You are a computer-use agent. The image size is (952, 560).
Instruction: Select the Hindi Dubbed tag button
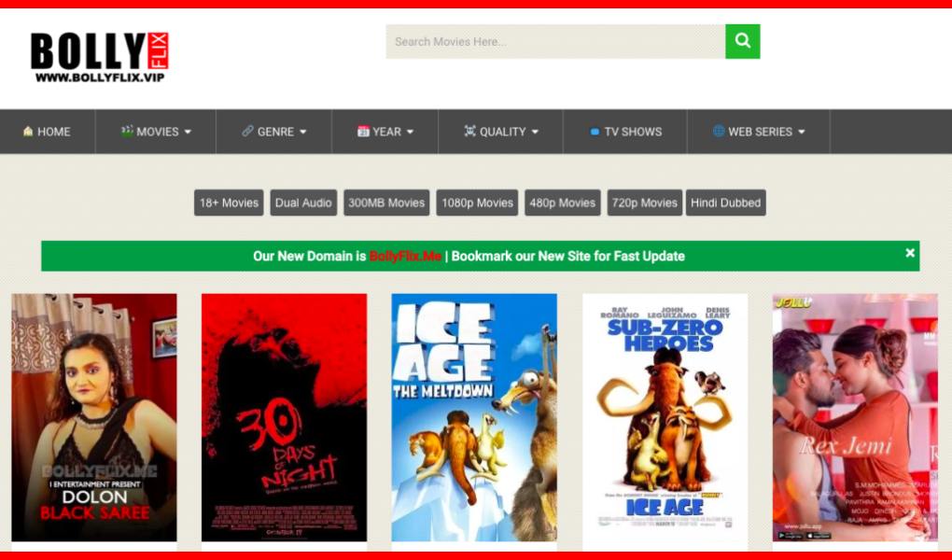[725, 203]
